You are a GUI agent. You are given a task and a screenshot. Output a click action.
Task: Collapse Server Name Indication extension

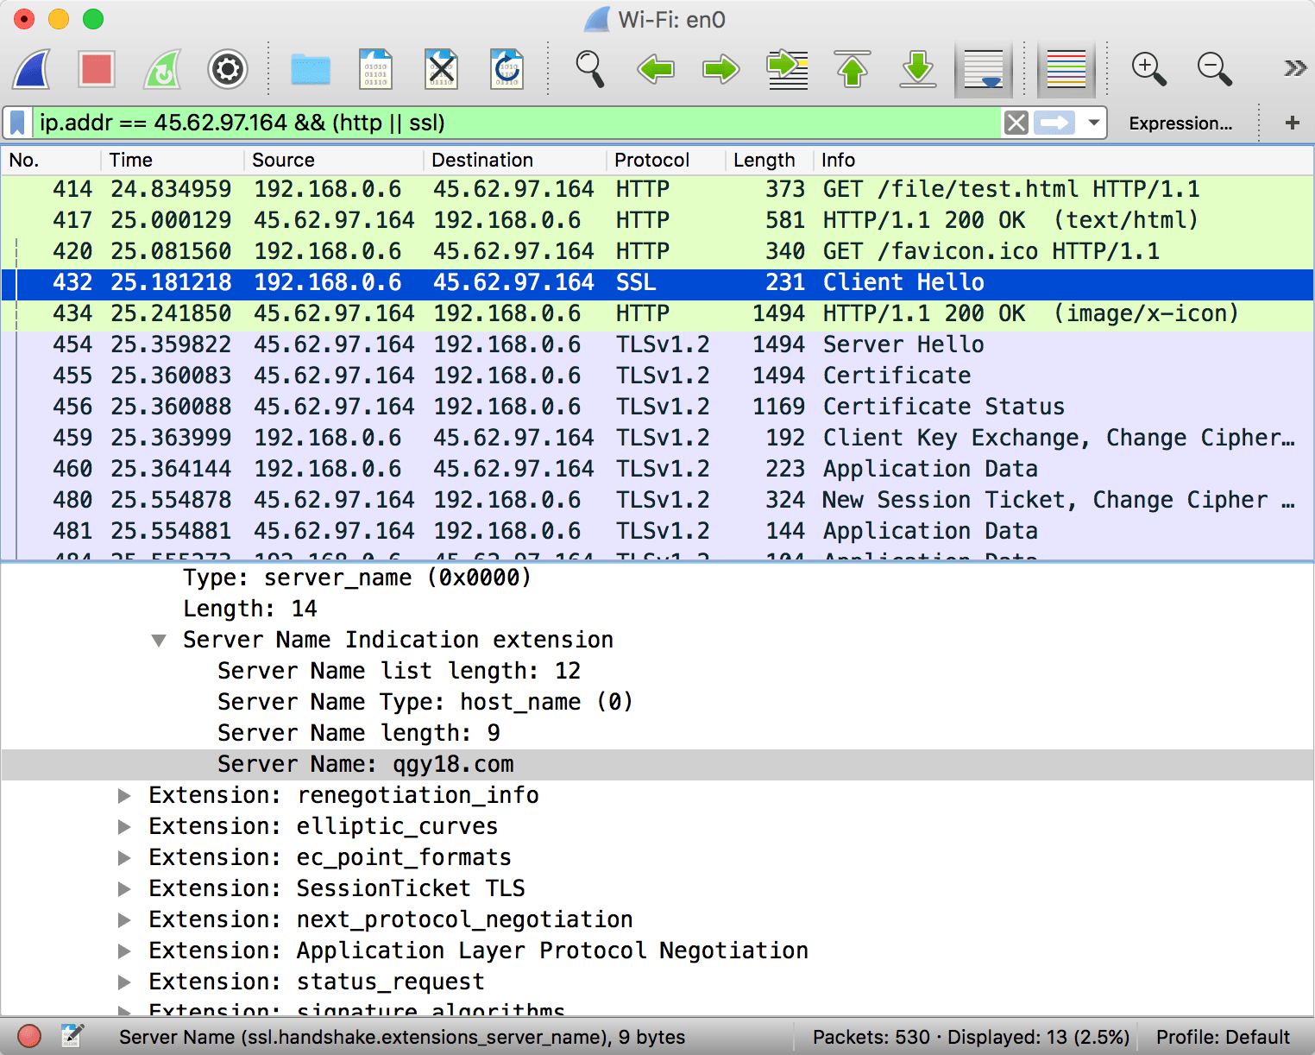tap(159, 641)
